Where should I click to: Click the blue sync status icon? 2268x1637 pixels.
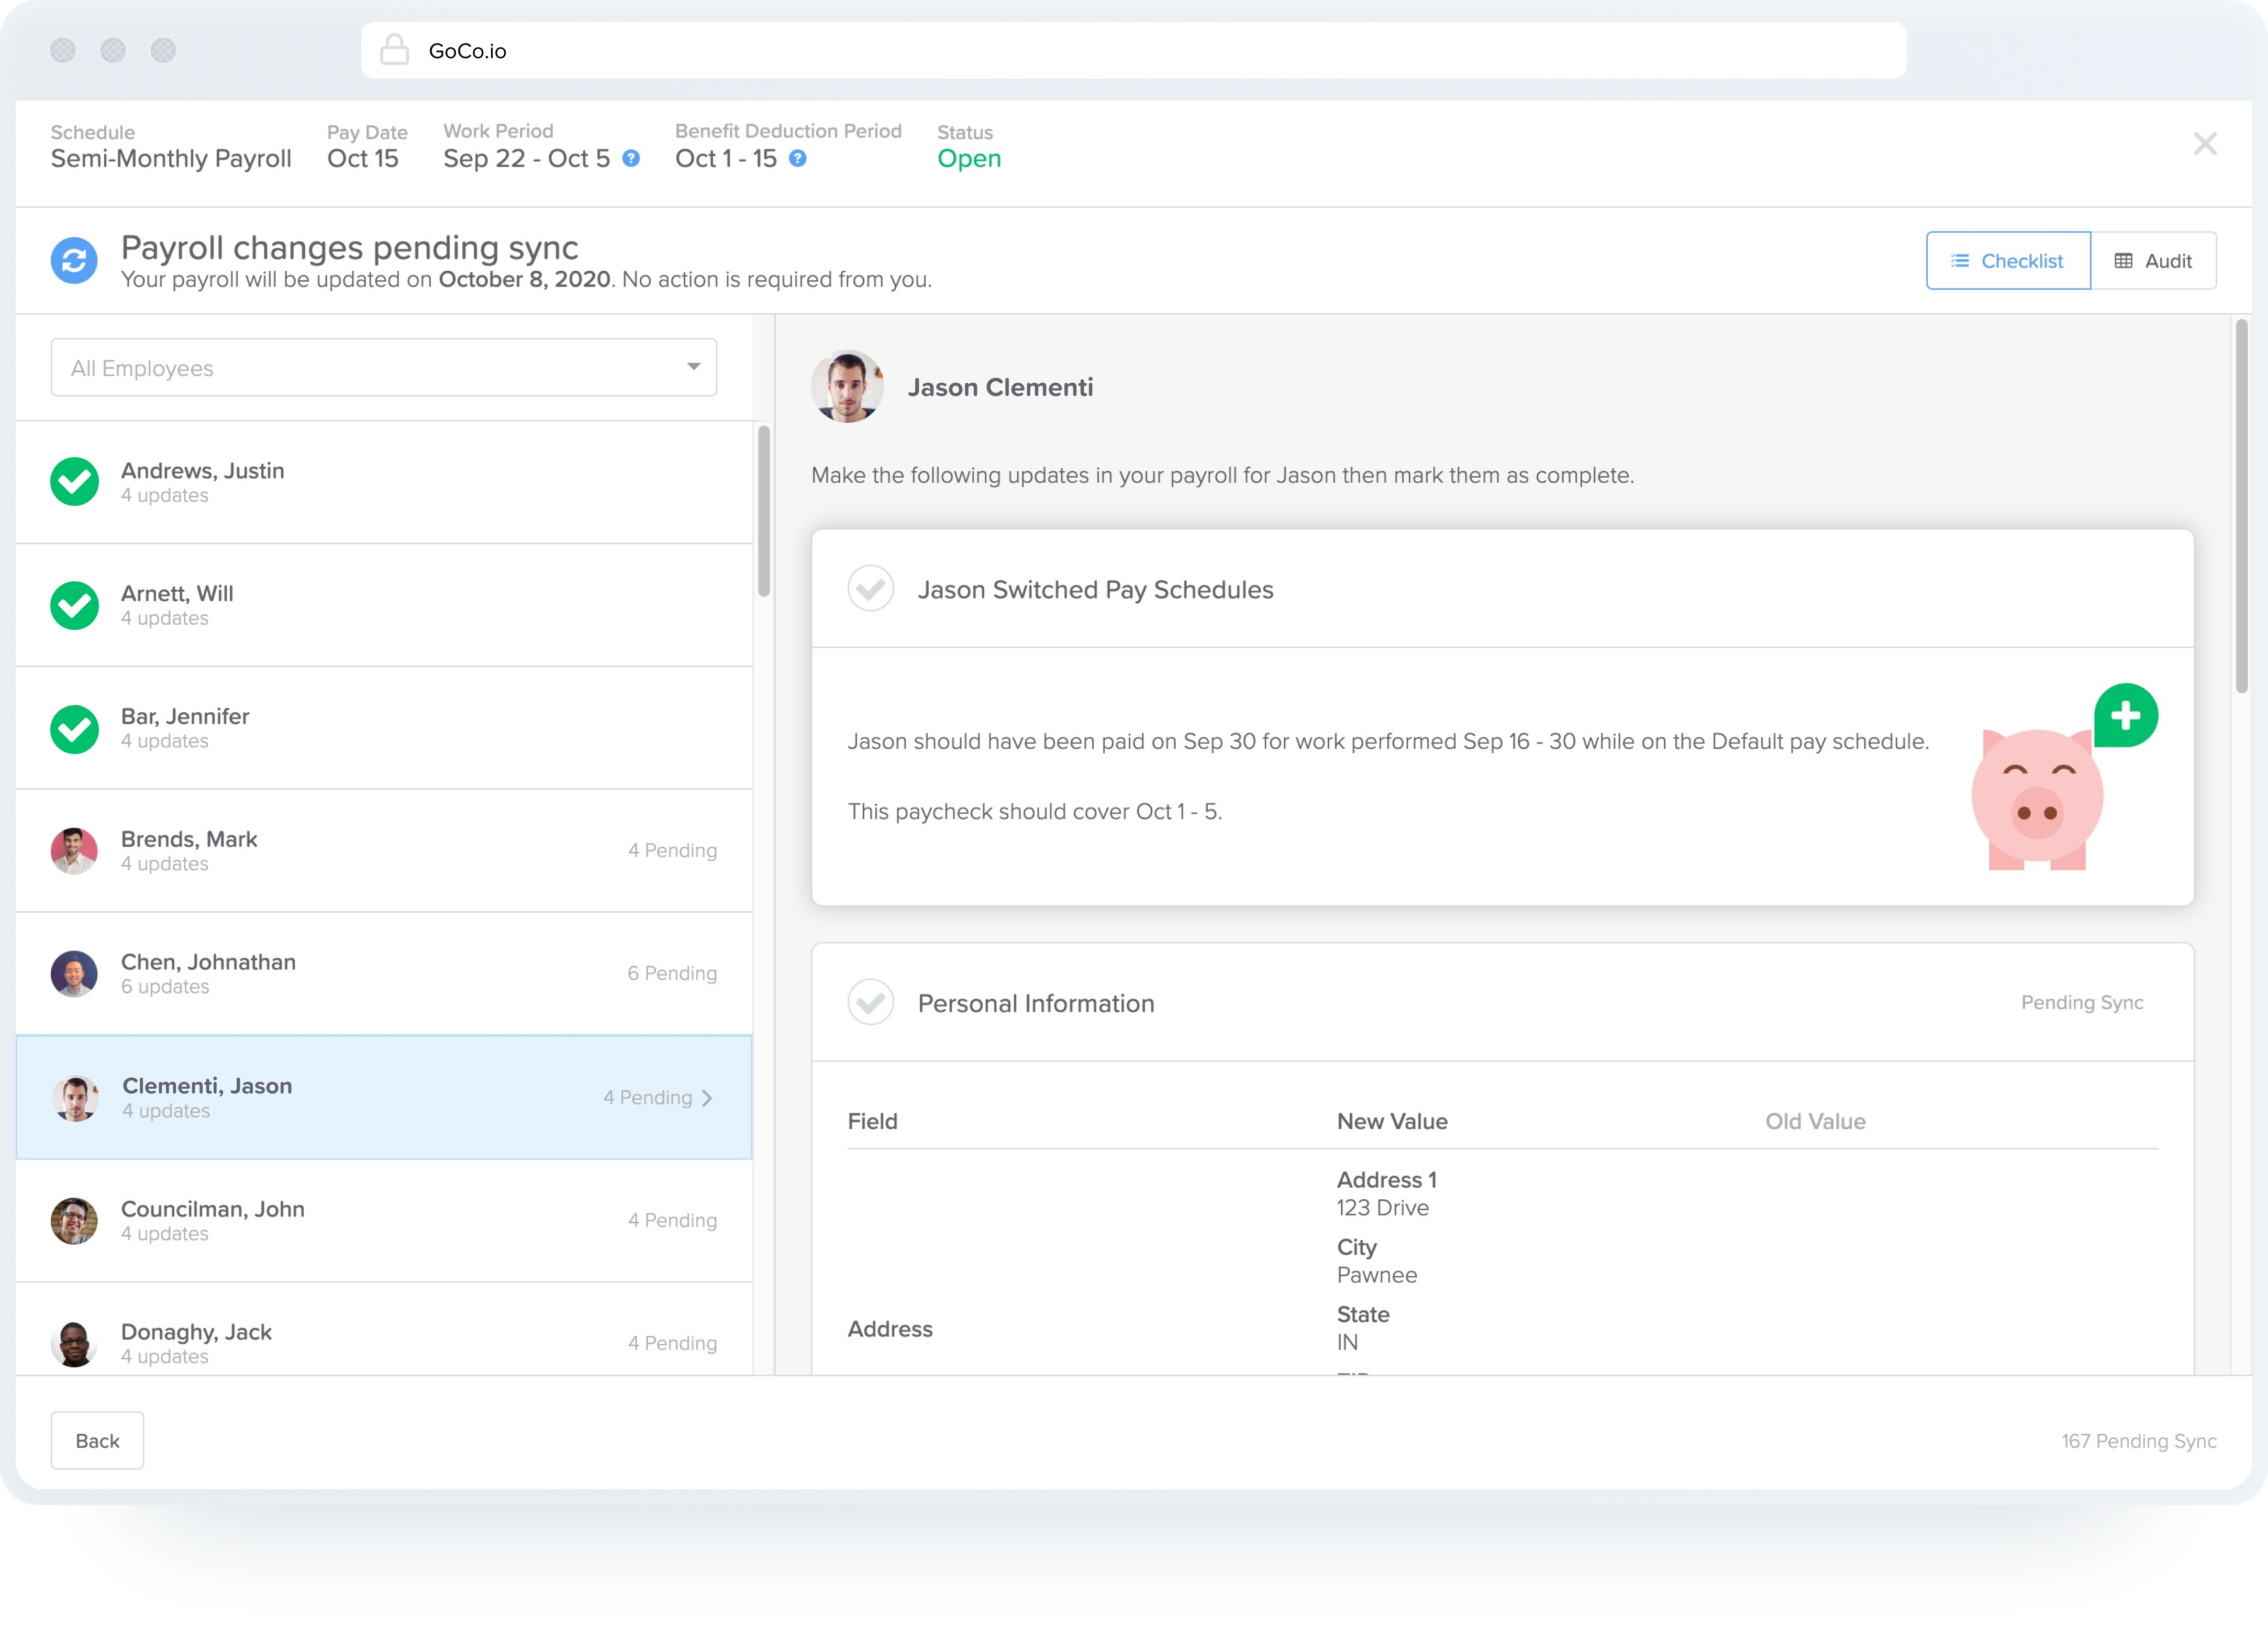coord(74,261)
